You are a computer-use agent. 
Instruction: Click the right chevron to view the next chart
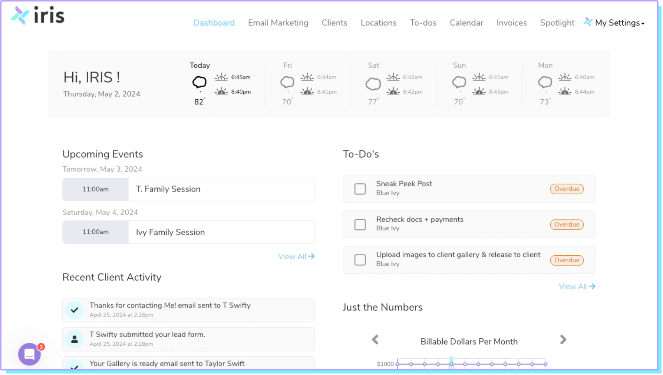[x=563, y=339]
